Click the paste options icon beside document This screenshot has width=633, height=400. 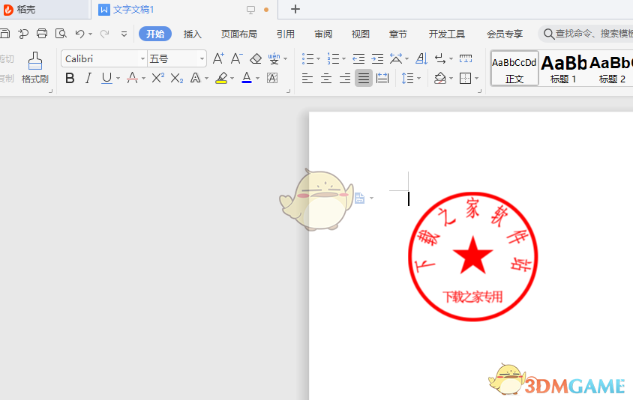pos(360,198)
